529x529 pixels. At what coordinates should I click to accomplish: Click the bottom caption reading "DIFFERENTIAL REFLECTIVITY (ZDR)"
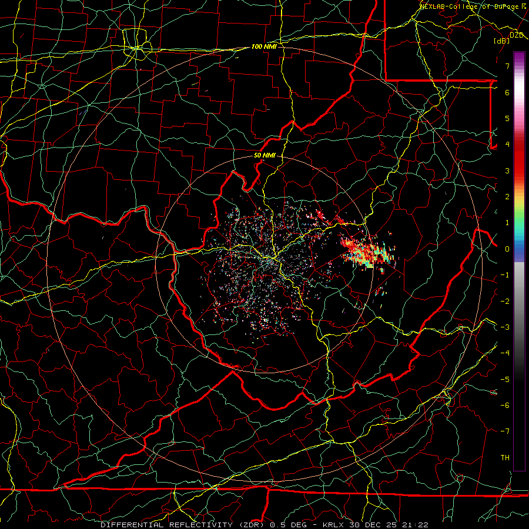click(184, 525)
